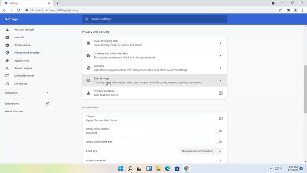Open About Chrome page
Viewport: 307px width, 173px height.
(14, 111)
